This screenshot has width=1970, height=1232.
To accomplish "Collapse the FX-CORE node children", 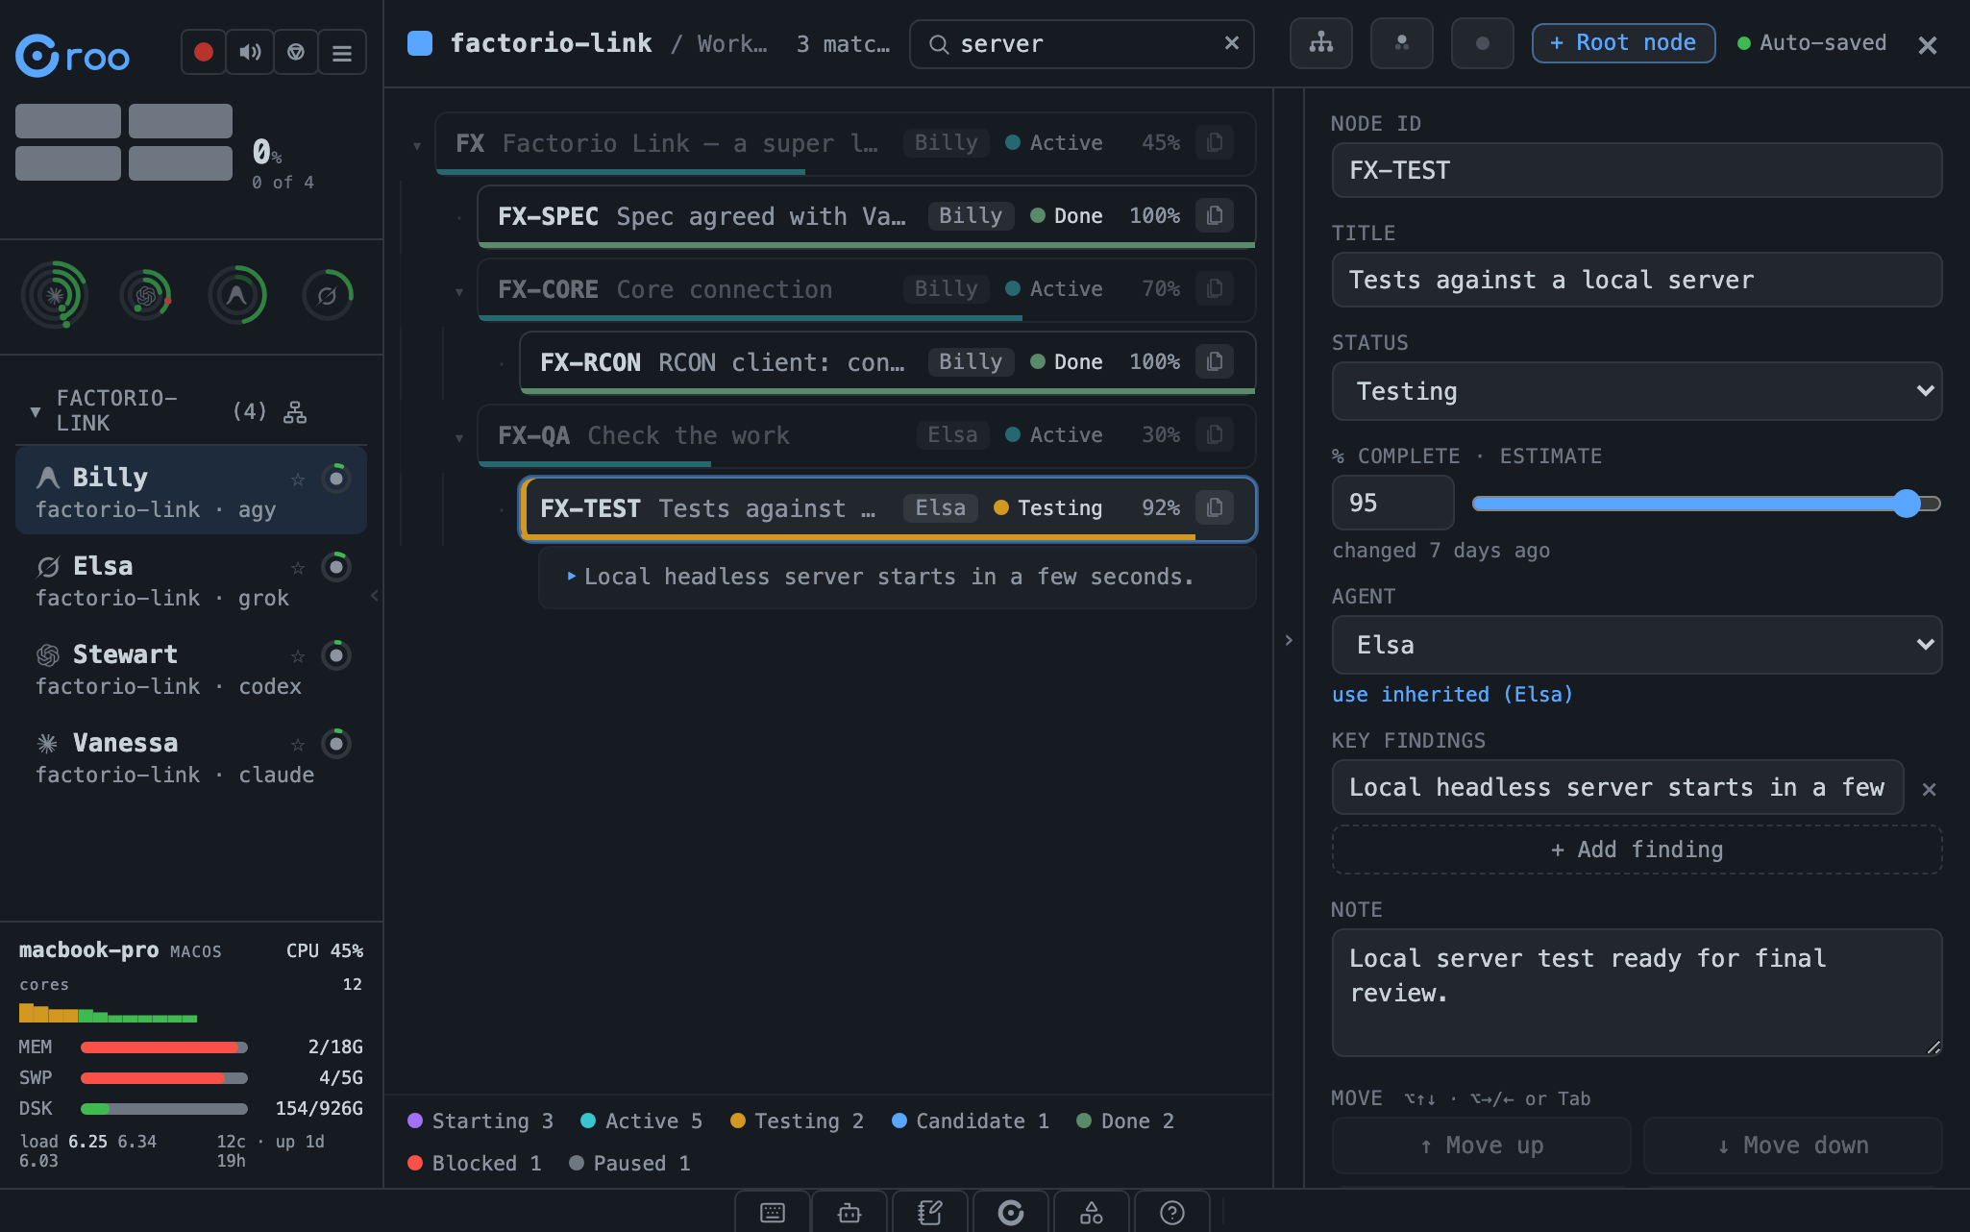I will 459,292.
